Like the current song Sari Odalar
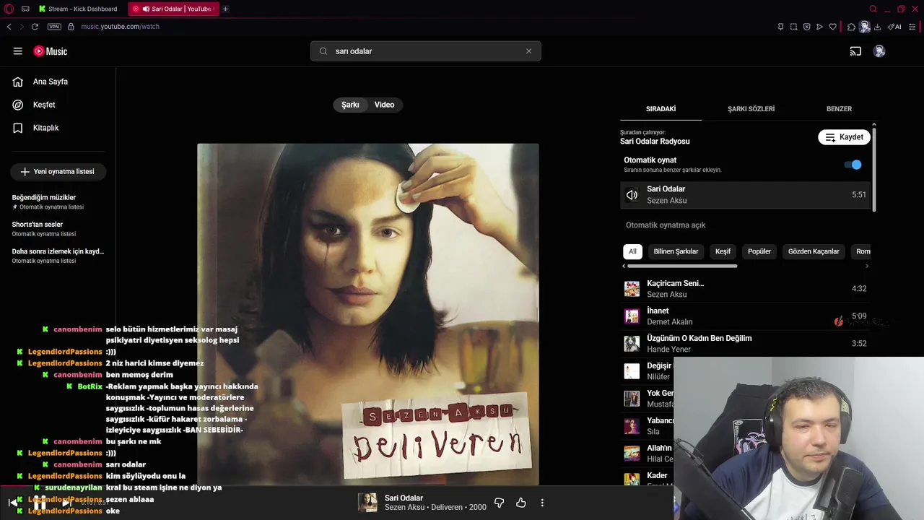Screen dimensions: 924x520 520,503
